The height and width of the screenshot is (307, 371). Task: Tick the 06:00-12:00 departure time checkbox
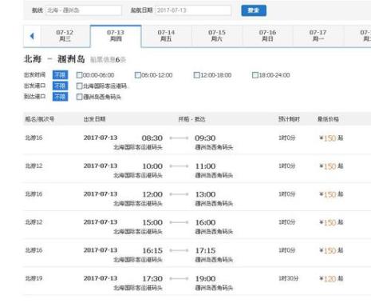tap(138, 75)
